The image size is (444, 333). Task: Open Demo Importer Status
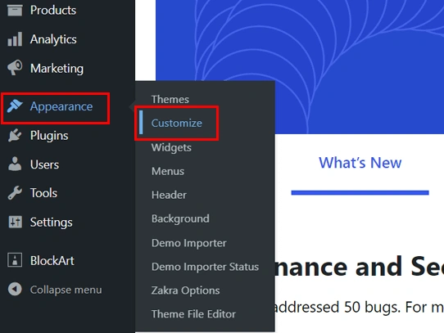205,267
